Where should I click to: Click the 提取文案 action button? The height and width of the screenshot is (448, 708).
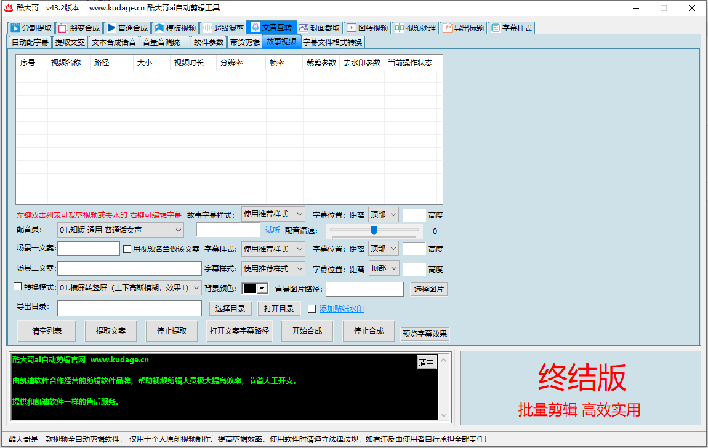tap(111, 330)
